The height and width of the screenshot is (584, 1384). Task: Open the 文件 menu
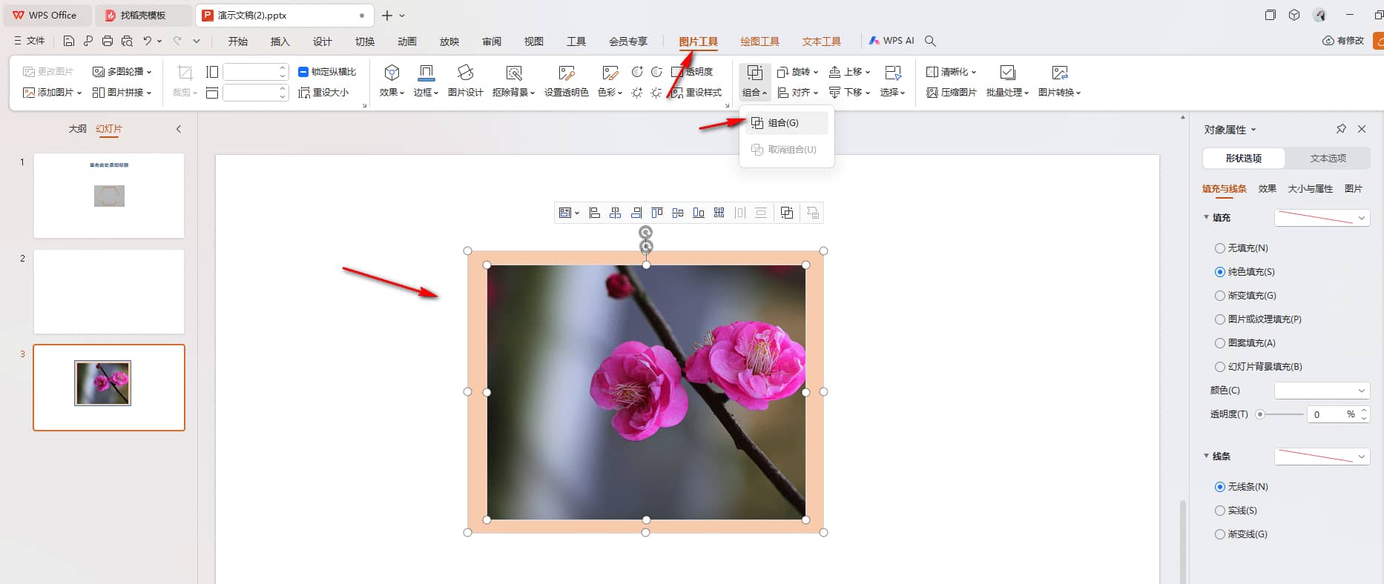pos(29,42)
